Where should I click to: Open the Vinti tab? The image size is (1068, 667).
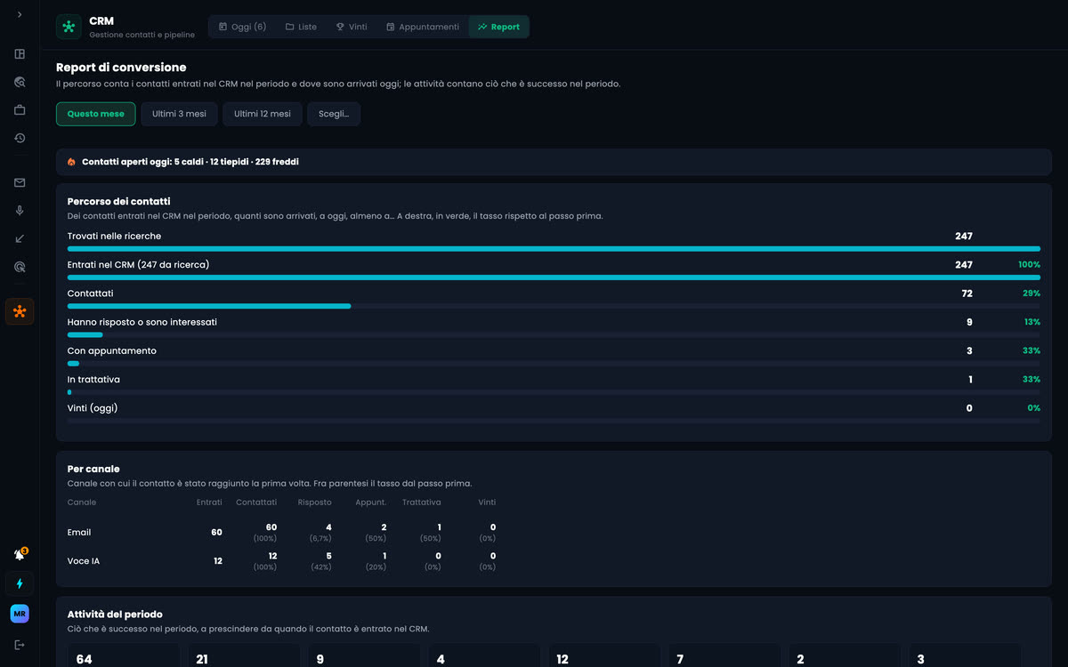click(352, 27)
